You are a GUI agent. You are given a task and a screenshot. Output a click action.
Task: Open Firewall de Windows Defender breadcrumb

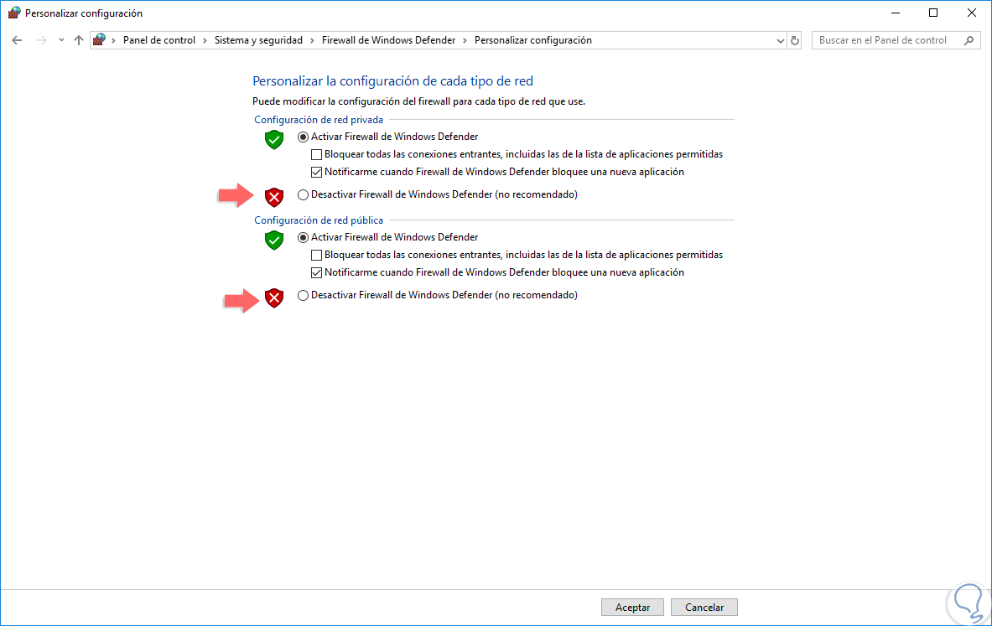point(388,40)
